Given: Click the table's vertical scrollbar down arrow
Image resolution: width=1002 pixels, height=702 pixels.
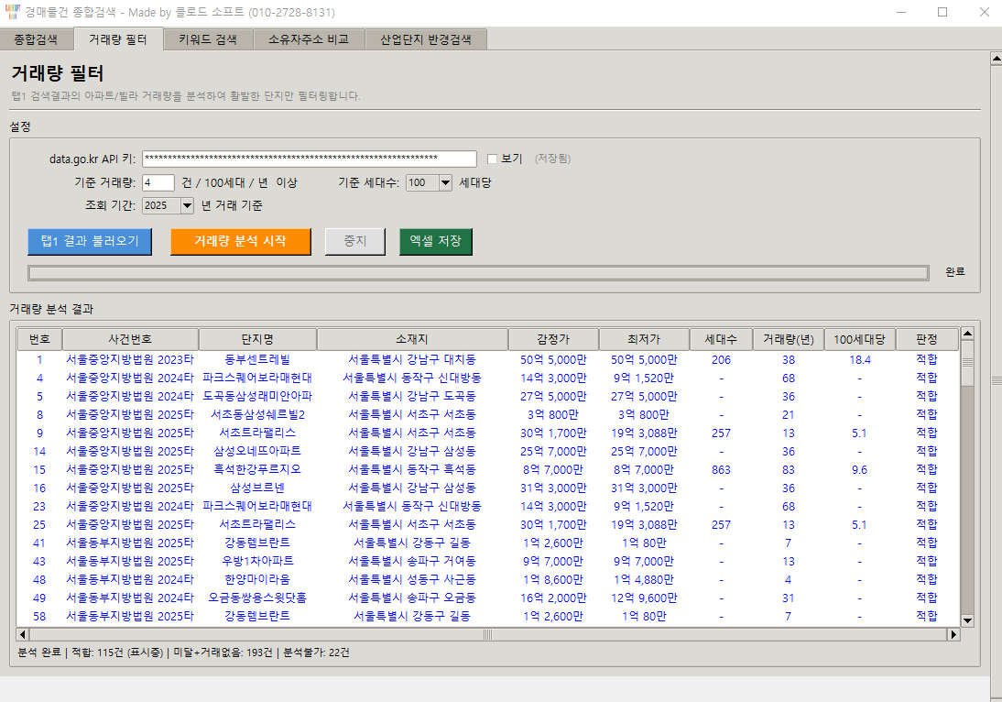Looking at the screenshot, I should click(967, 620).
